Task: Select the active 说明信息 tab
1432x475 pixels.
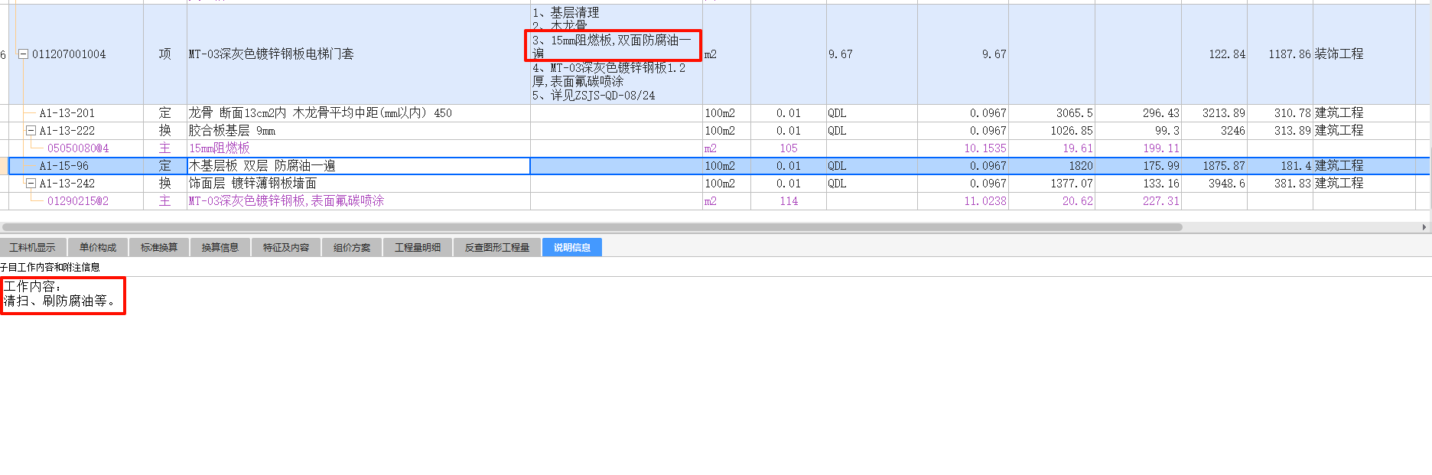Action: coord(572,248)
